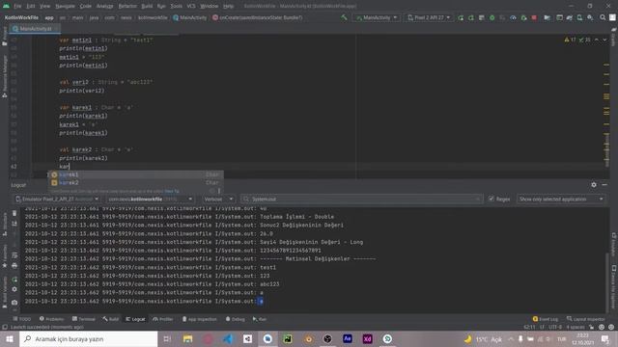Open the Problems tool window tab

tap(51, 319)
